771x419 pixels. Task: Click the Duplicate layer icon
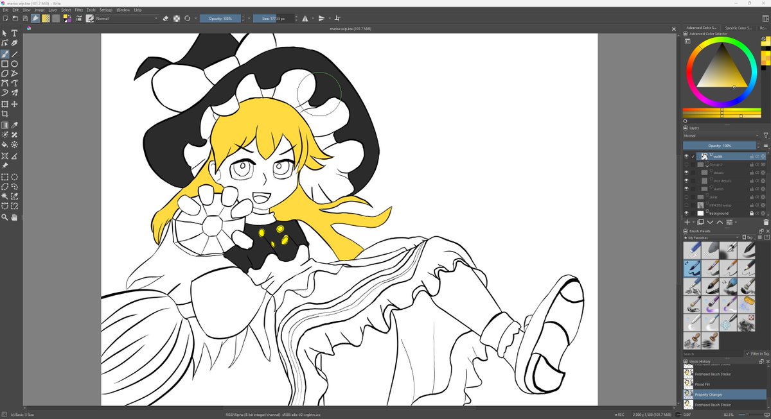(x=700, y=222)
